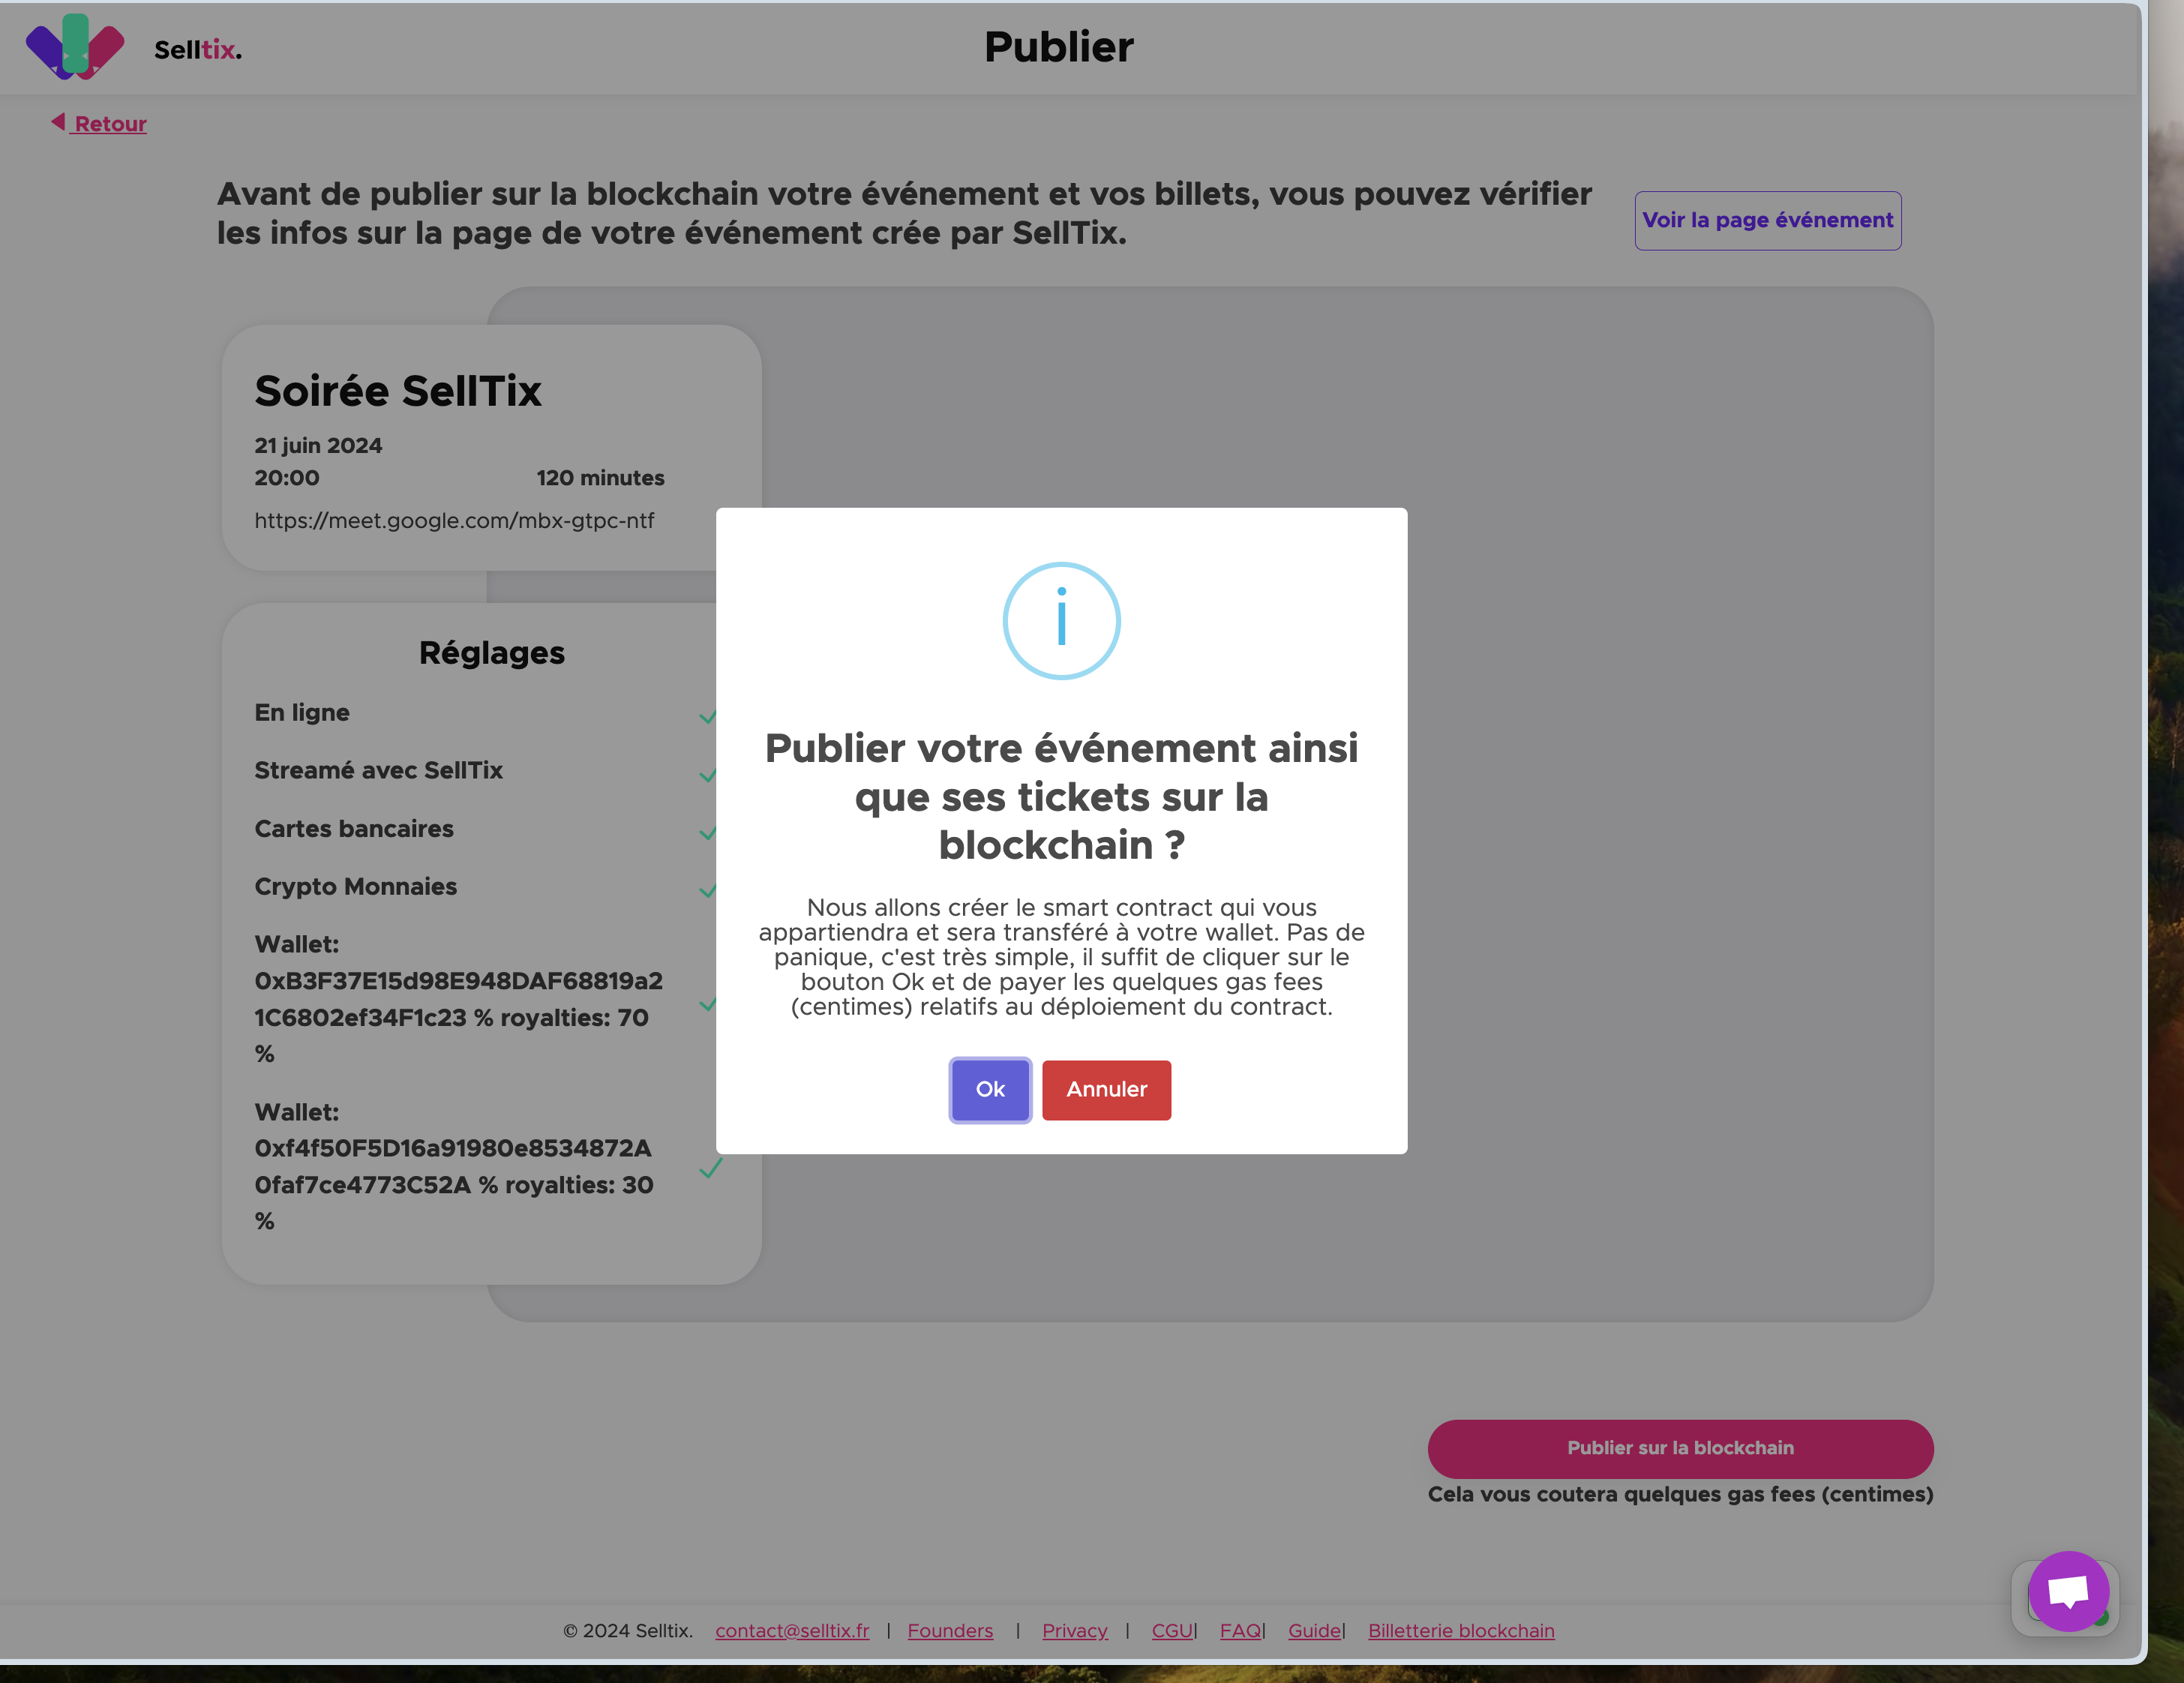The width and height of the screenshot is (2184, 1683).
Task: Open the Google Meet event URL
Action: (x=454, y=520)
